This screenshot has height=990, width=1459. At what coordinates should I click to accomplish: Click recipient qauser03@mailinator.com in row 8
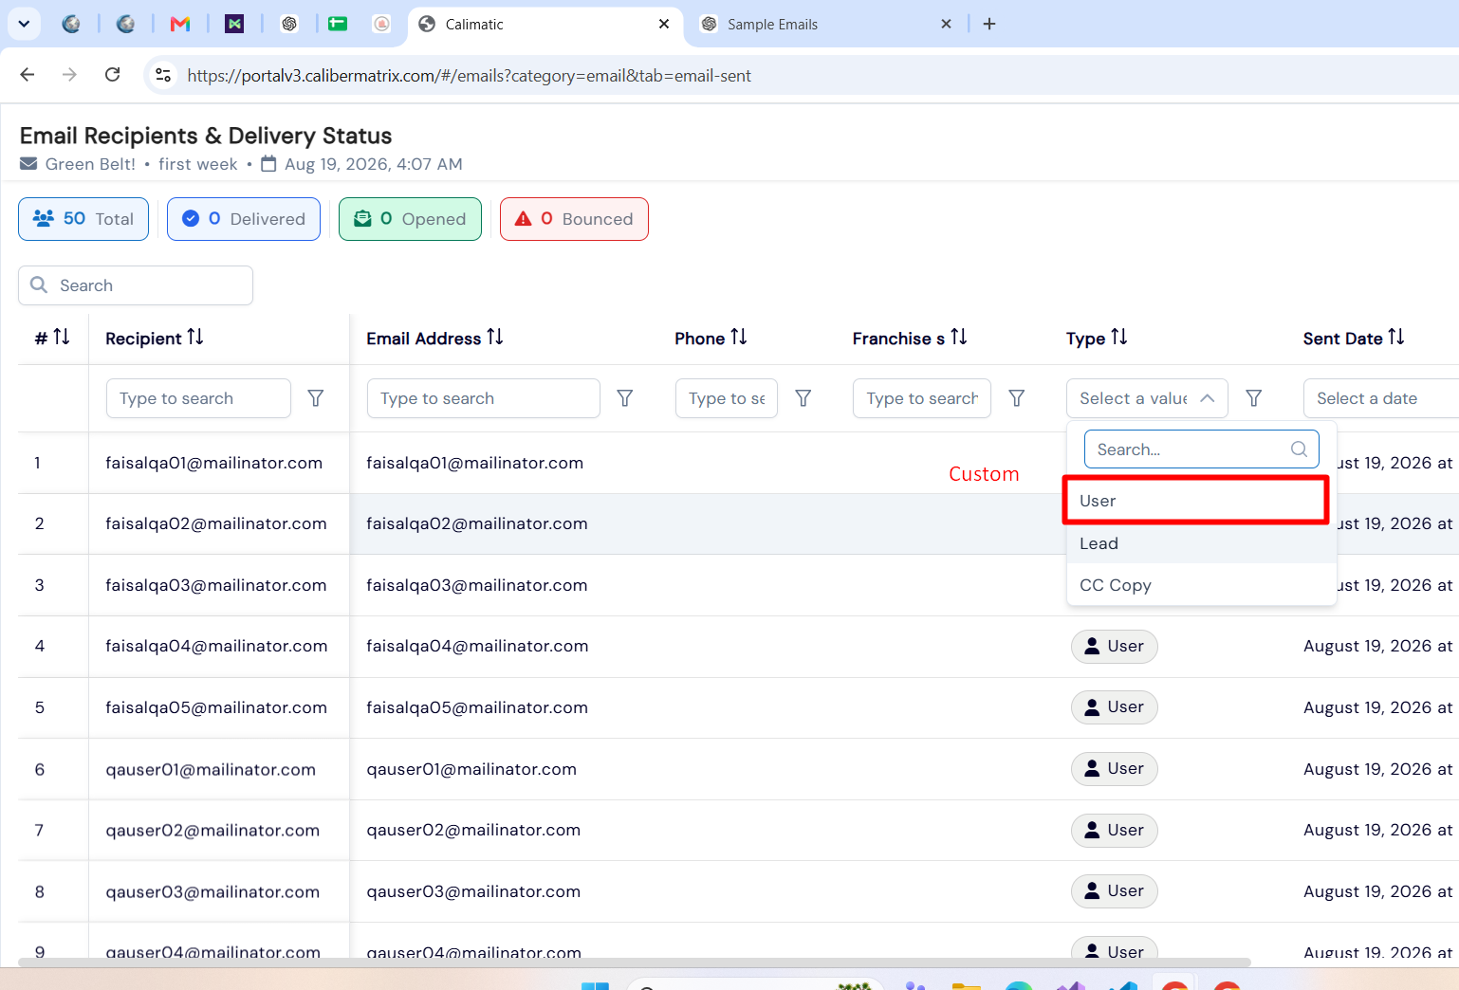[x=212, y=891]
